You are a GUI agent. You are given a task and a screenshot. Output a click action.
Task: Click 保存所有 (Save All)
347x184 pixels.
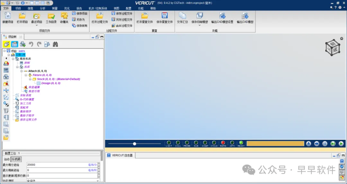[80, 26]
